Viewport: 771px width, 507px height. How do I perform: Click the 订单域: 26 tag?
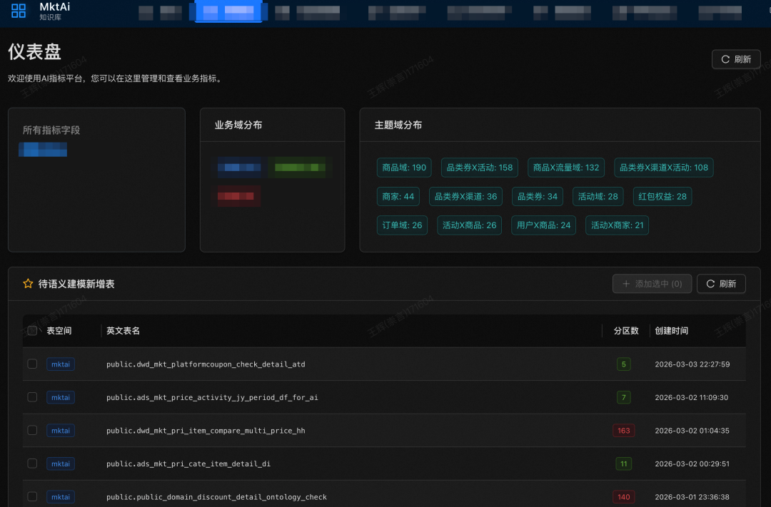pos(401,225)
